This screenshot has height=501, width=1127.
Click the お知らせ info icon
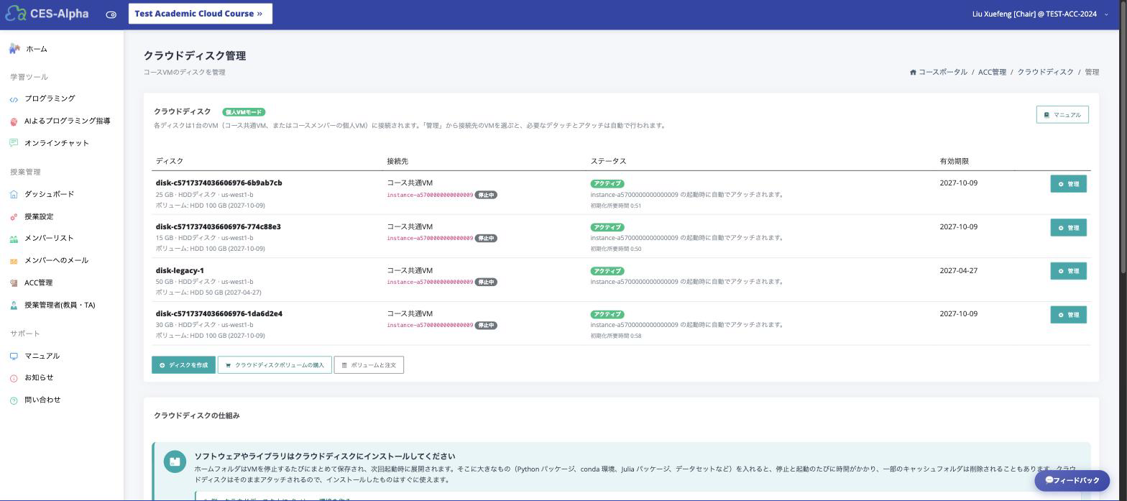click(14, 378)
